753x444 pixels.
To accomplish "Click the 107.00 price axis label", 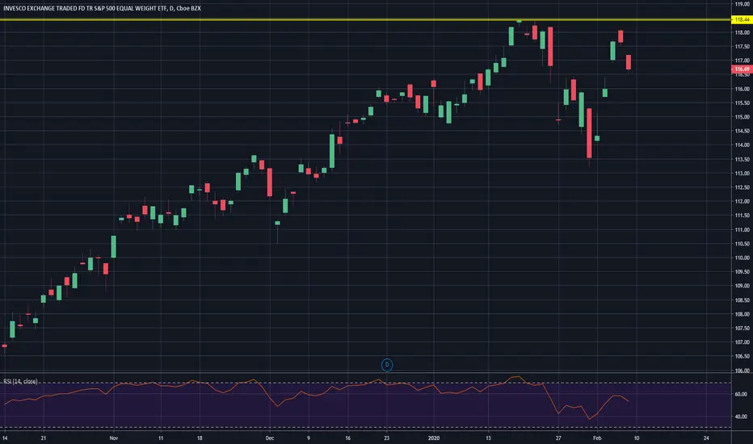I will click(742, 342).
